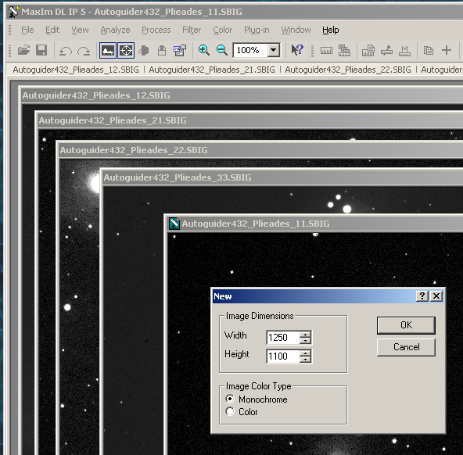Select the Monochrome radio button
Screen dimensions: 463x455
[x=230, y=399]
